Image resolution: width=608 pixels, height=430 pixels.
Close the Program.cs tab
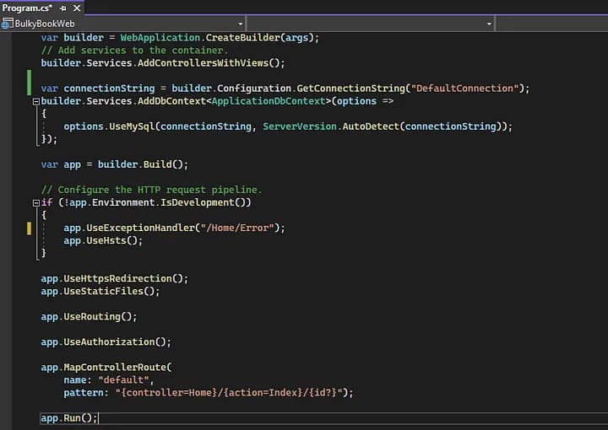(x=77, y=8)
